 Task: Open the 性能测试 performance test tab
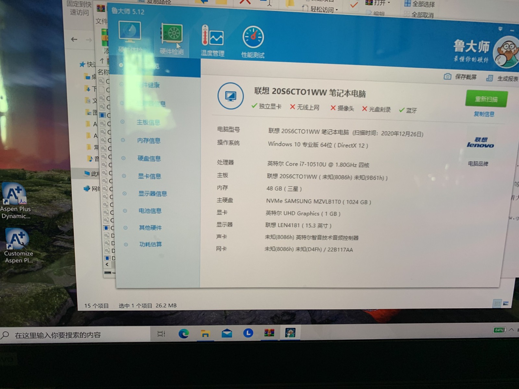pyautogui.click(x=253, y=42)
